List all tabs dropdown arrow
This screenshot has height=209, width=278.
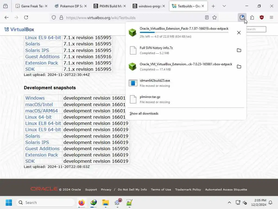point(224,6)
